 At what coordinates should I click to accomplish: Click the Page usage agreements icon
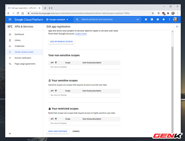click(x=10, y=64)
